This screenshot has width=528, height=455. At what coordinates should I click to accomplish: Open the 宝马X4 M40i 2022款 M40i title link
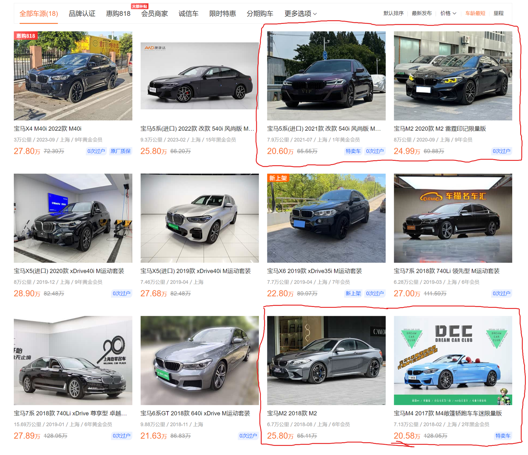[48, 129]
